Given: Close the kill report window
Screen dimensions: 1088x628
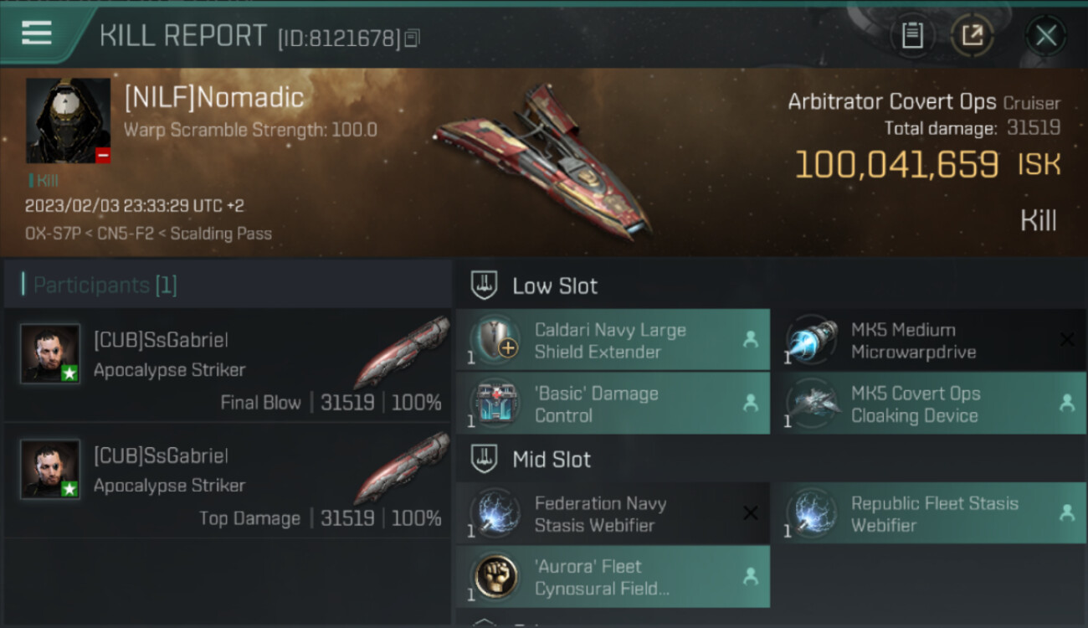Looking at the screenshot, I should (x=1045, y=36).
